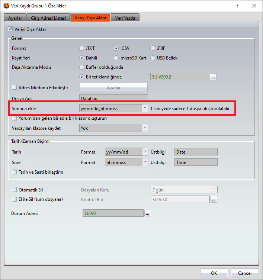Click the application icon in the title bar

6,6
